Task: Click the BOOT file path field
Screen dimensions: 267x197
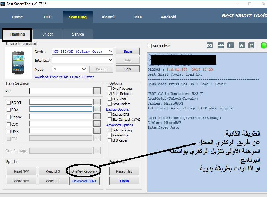Action: [x=61, y=102]
